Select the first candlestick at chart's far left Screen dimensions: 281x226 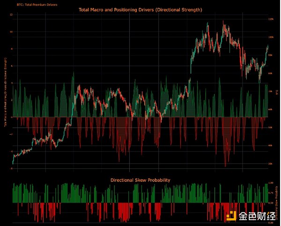13,162
